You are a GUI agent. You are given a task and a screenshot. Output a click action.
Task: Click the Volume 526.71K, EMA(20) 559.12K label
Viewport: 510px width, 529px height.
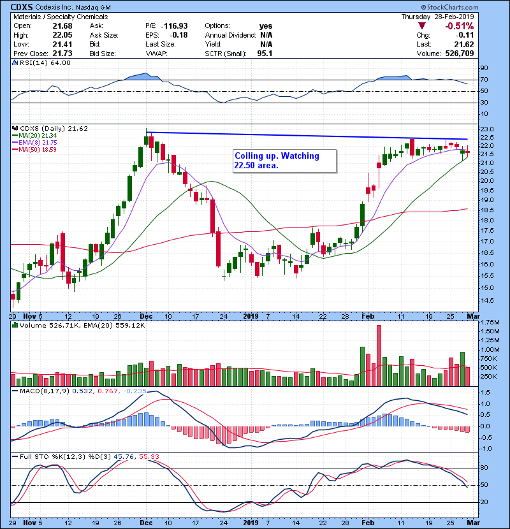click(x=82, y=325)
